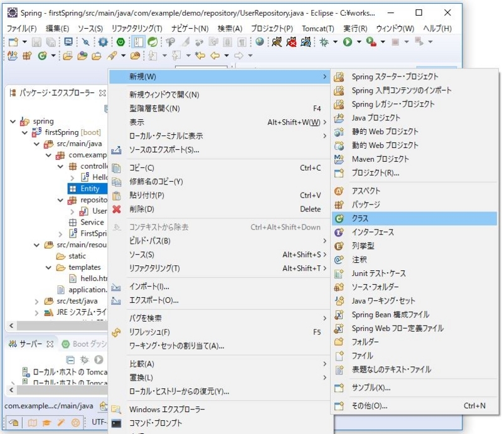Select the static folder in tree
This screenshot has height=434, width=502.
coord(77,256)
